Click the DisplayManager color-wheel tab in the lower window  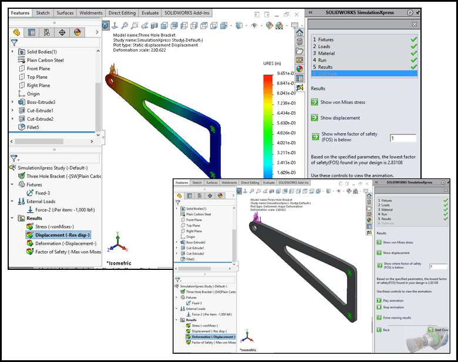pos(220,195)
